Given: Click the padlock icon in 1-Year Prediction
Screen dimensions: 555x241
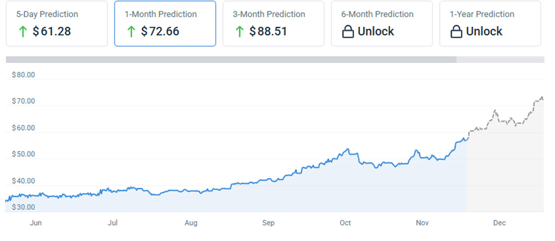Looking at the screenshot, I should coord(456,32).
